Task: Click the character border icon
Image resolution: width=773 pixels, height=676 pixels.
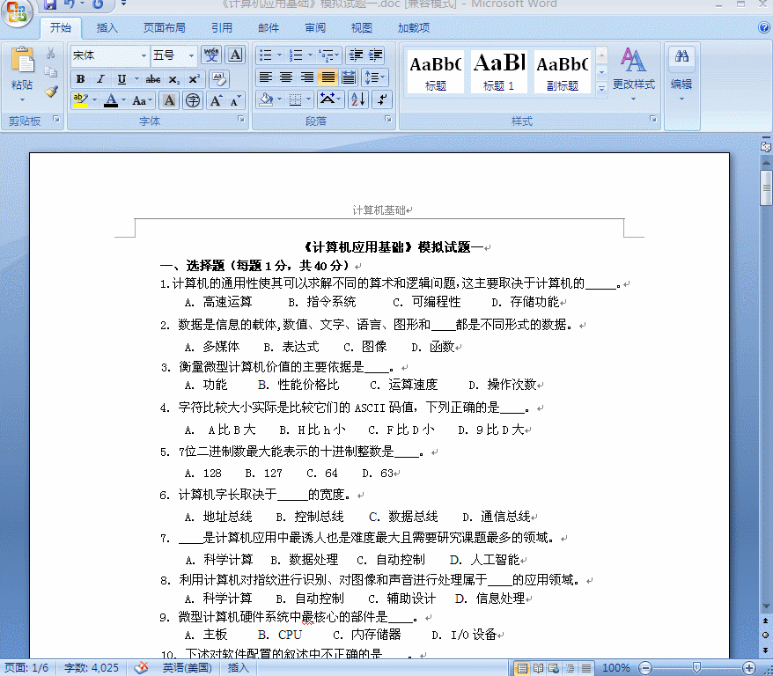Action: coord(235,55)
